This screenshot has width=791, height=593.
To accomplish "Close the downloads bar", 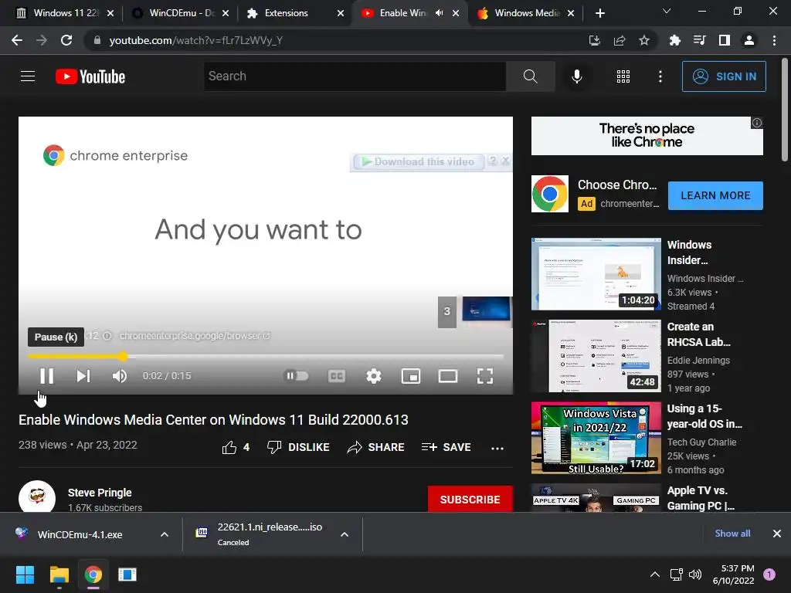I will coord(777,533).
